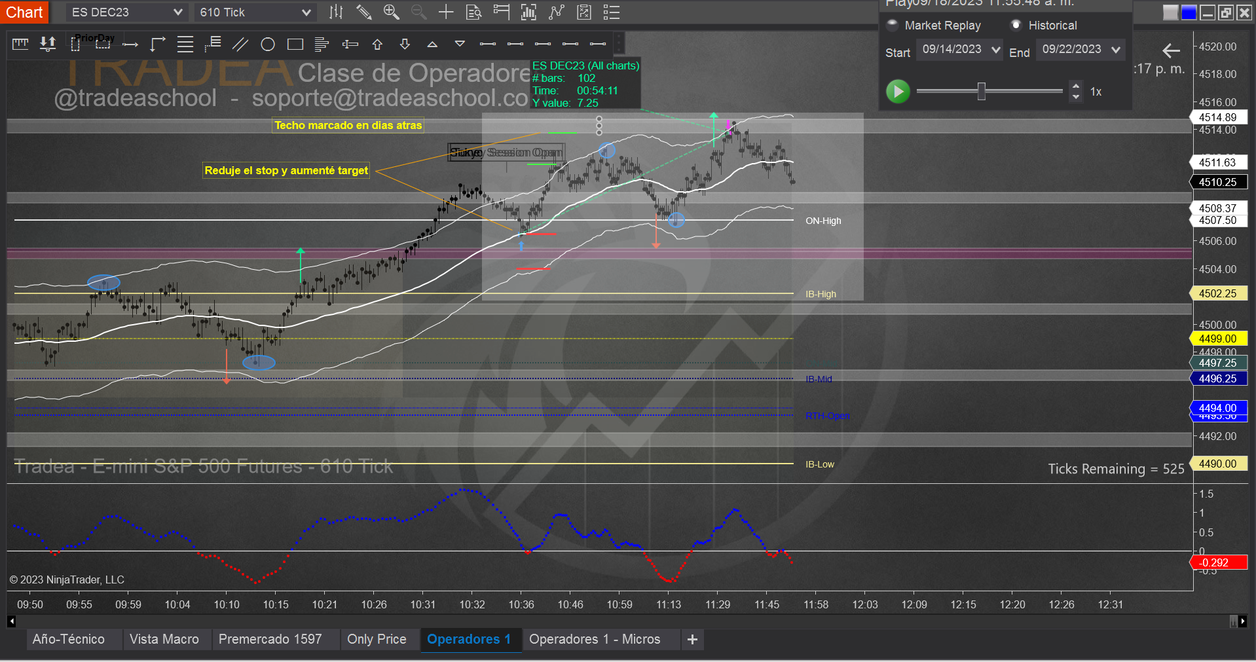The image size is (1256, 662).
Task: Select the ellipse drawing tool
Action: [268, 44]
